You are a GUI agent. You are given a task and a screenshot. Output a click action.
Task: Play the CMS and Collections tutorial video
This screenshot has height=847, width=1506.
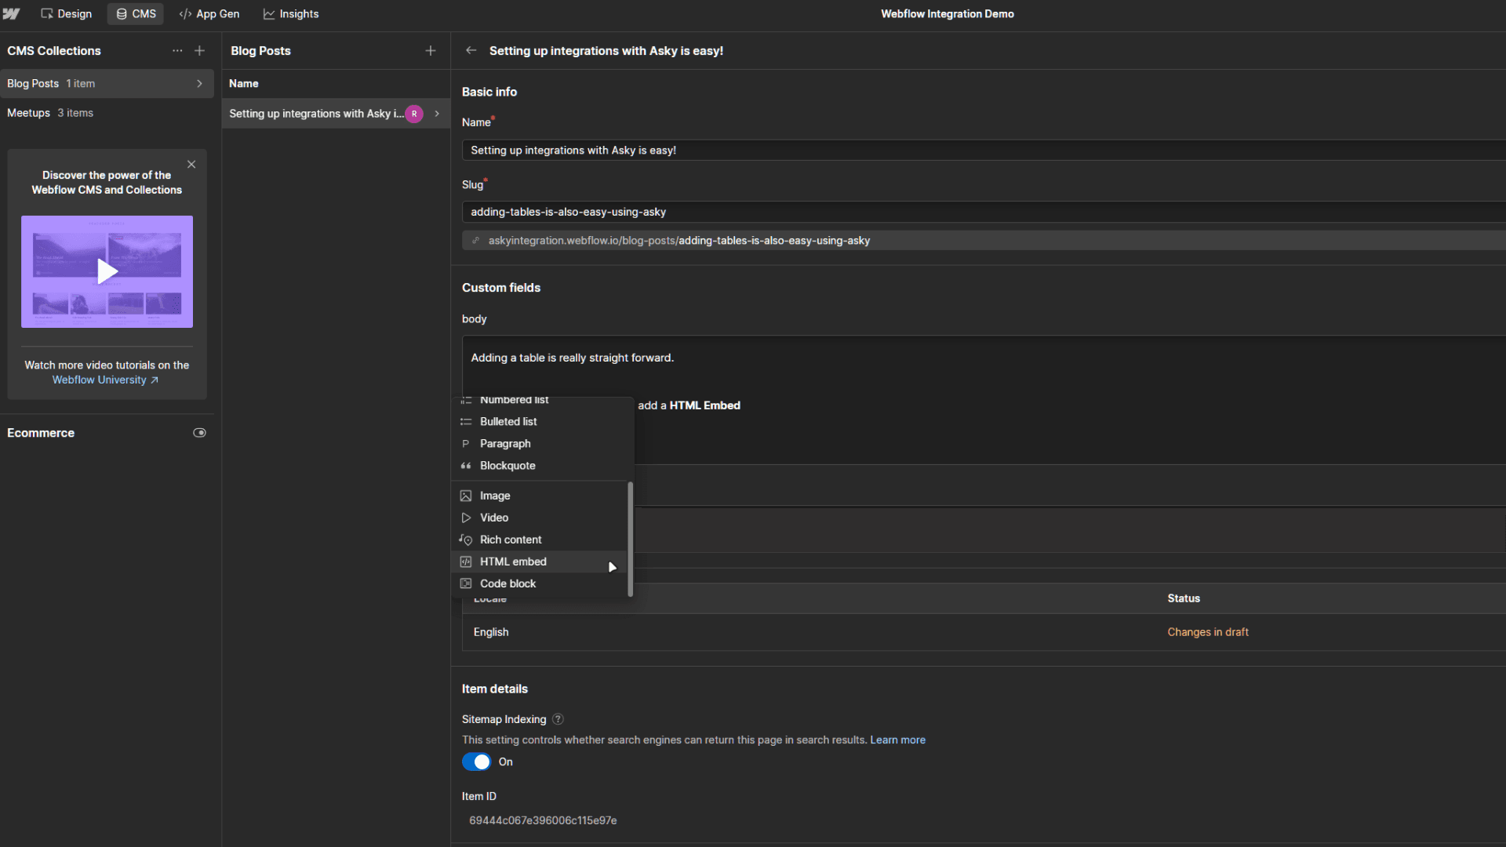107,271
